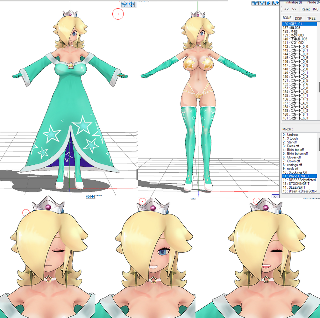
Task: Select the DRESSBellyinflated morph
Action: tap(299, 180)
